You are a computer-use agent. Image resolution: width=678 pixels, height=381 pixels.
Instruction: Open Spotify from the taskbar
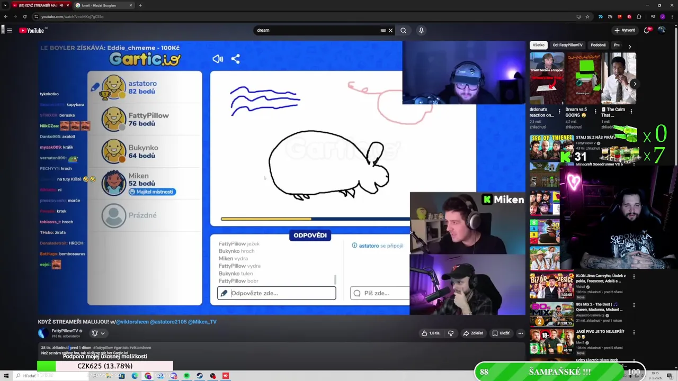pyautogui.click(x=186, y=376)
